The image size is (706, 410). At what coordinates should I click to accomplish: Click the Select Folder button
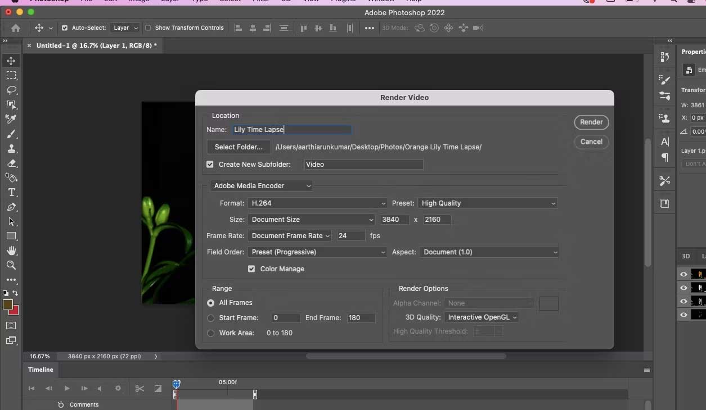(x=239, y=147)
